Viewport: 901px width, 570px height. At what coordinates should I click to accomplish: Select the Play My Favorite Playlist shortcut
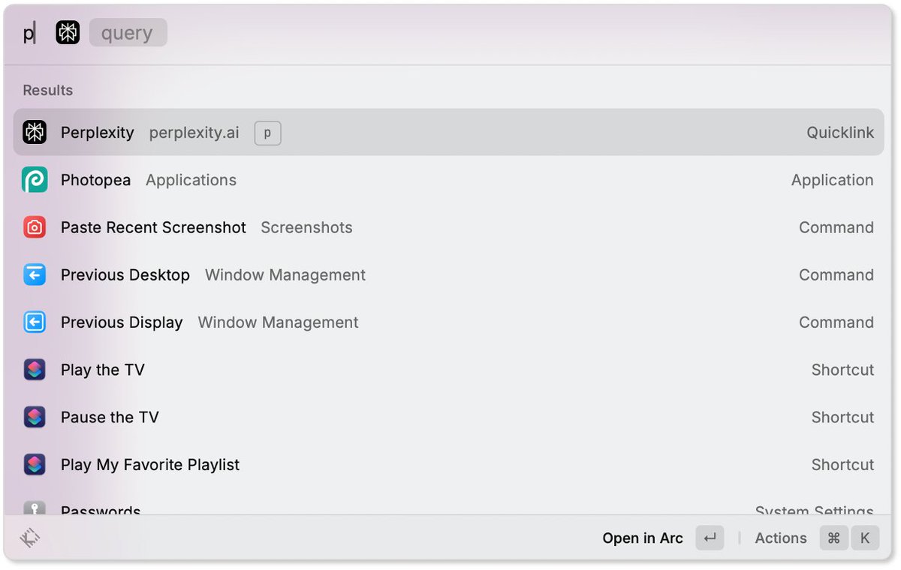click(x=449, y=464)
